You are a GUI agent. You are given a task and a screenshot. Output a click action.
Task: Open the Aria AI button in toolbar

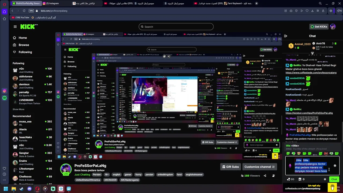coord(340,11)
